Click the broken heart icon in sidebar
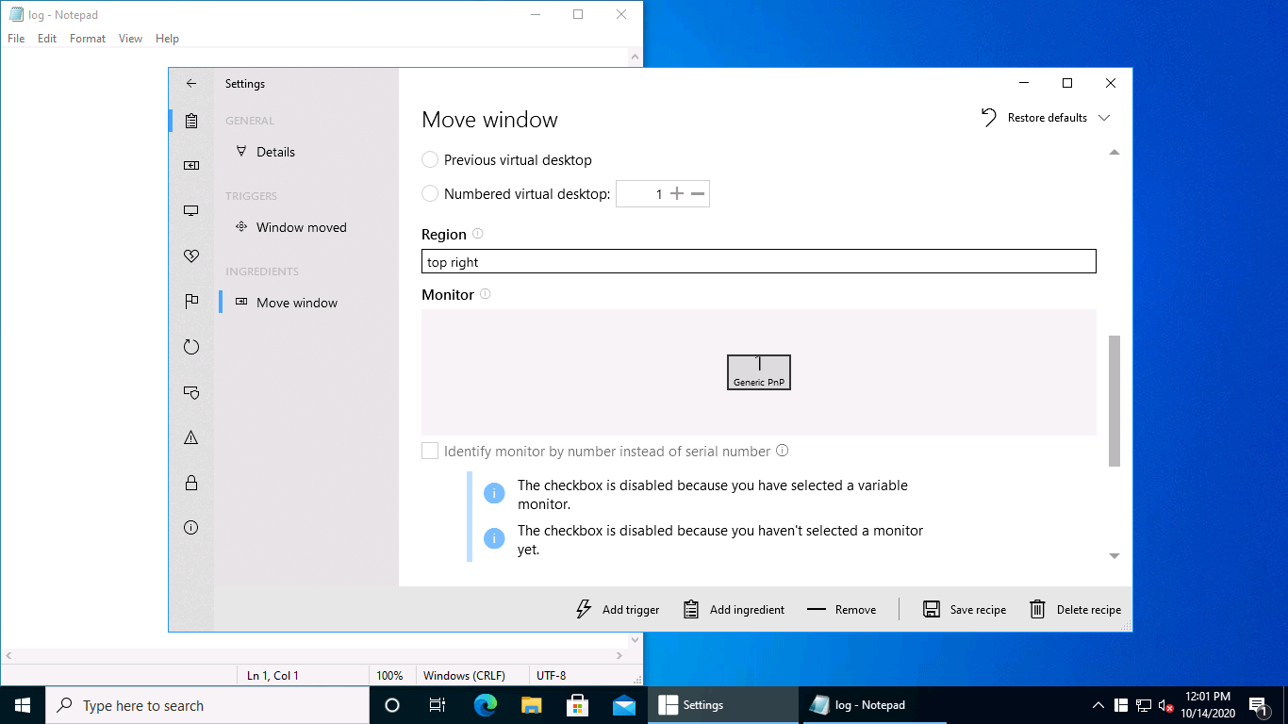The height and width of the screenshot is (724, 1288). [191, 256]
